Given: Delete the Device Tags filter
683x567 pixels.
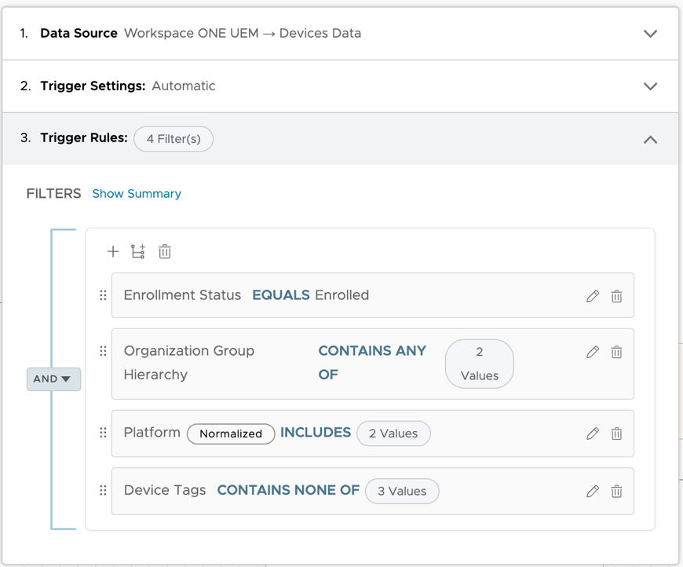Looking at the screenshot, I should [x=617, y=492].
